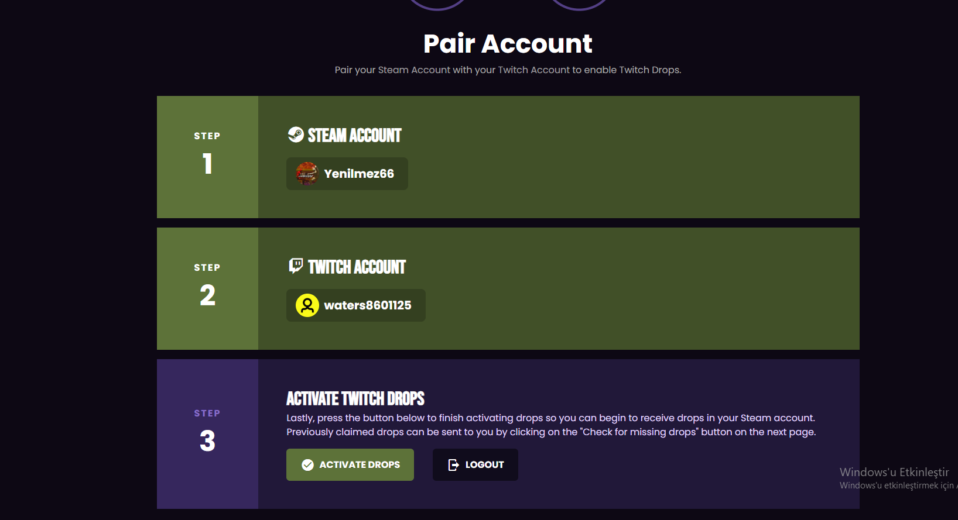Click the Twitch logo icon
Image resolution: width=958 pixels, height=520 pixels.
(x=296, y=266)
